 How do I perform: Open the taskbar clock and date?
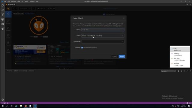pos(183,106)
